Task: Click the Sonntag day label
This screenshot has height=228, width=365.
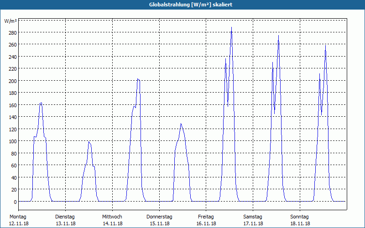Action: coord(299,217)
